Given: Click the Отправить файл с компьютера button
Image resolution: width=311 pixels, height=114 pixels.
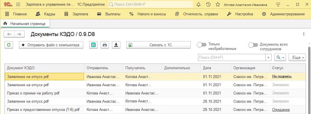Looking at the screenshot, I should 51,45.
